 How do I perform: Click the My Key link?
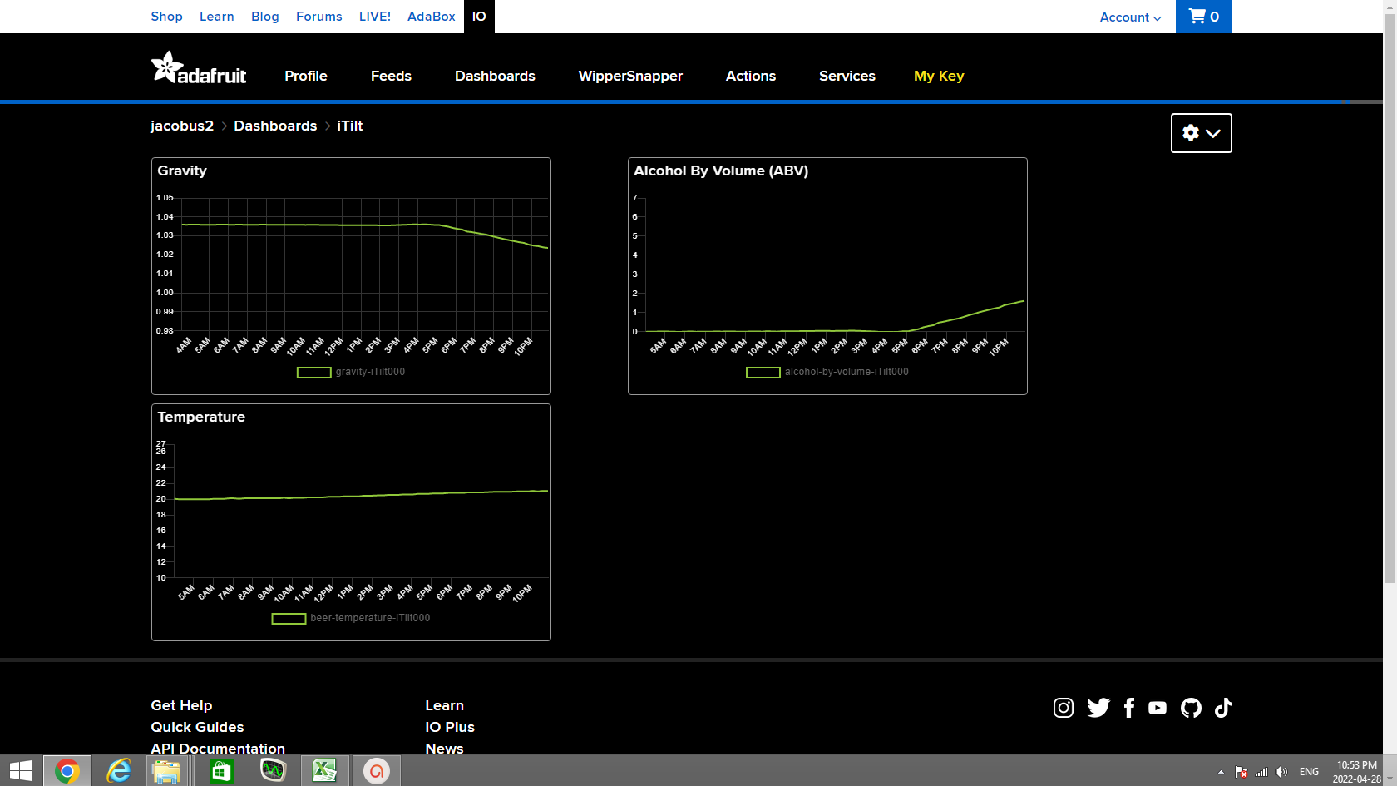(939, 76)
